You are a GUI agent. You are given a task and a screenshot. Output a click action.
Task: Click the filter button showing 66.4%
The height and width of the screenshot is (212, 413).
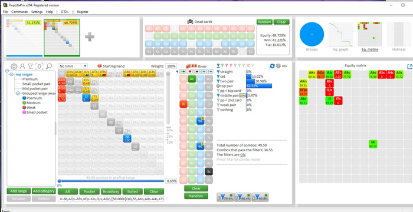[x=242, y=197]
